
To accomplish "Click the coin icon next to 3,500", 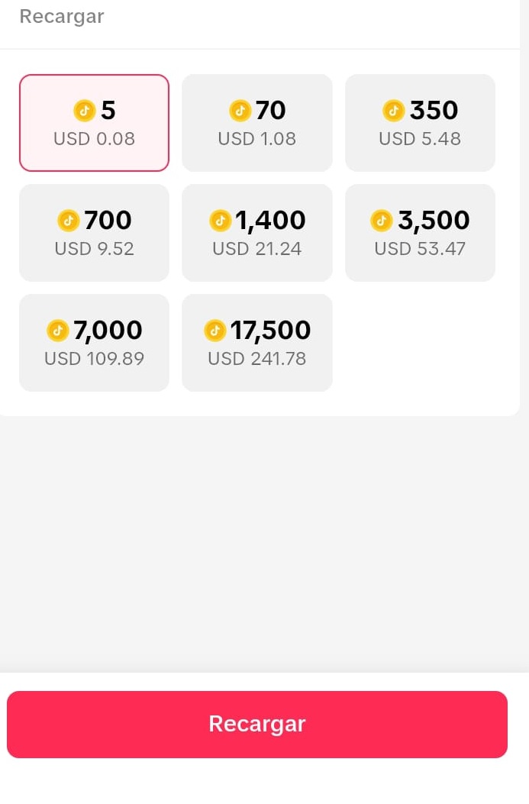I will [381, 221].
